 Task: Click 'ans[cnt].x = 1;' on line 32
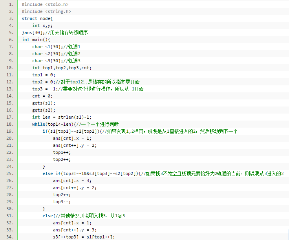pos(72,223)
